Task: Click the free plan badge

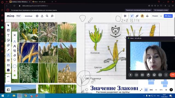Action: 19,16
